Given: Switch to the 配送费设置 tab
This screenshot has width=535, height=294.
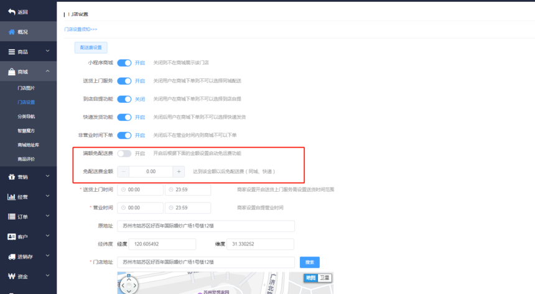Looking at the screenshot, I should pyautogui.click(x=91, y=47).
